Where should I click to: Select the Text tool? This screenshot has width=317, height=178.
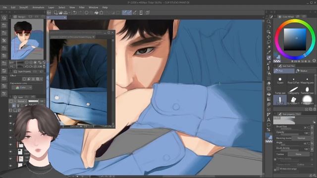(268, 120)
